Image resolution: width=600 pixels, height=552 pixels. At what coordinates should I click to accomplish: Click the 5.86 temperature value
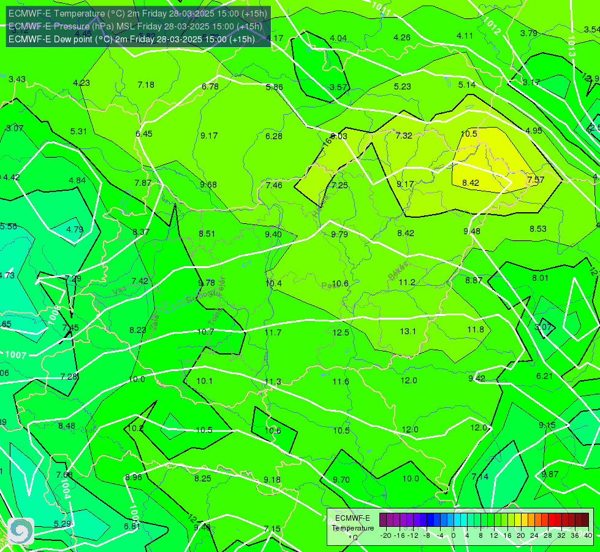click(275, 87)
